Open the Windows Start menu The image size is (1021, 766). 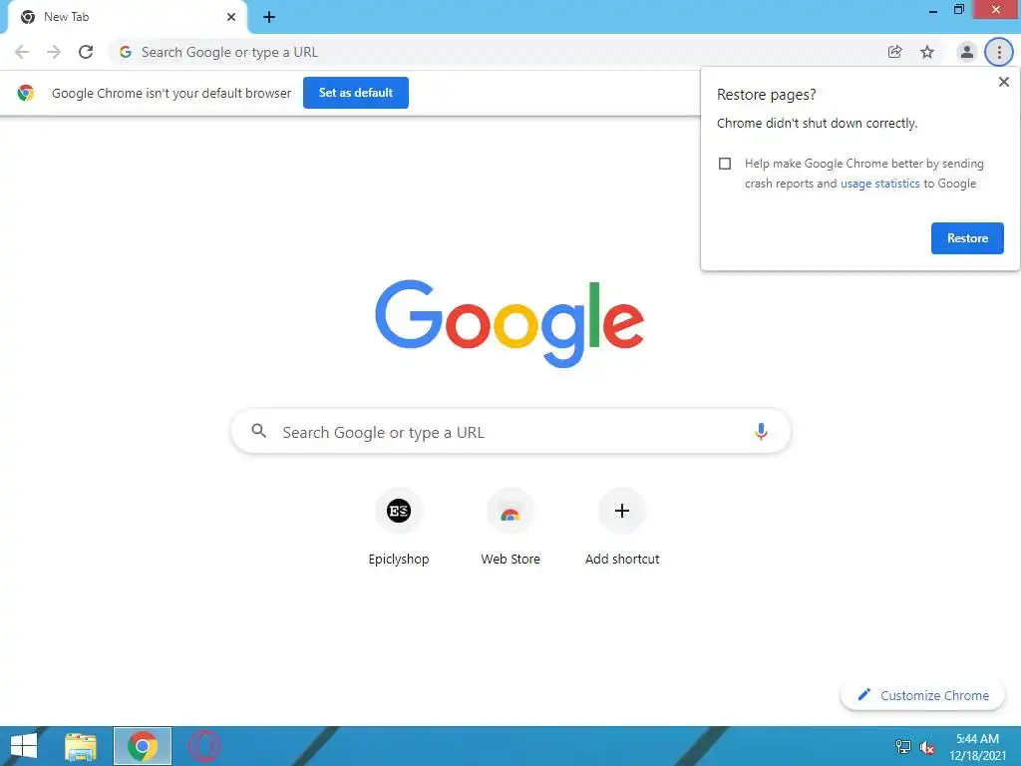[24, 746]
